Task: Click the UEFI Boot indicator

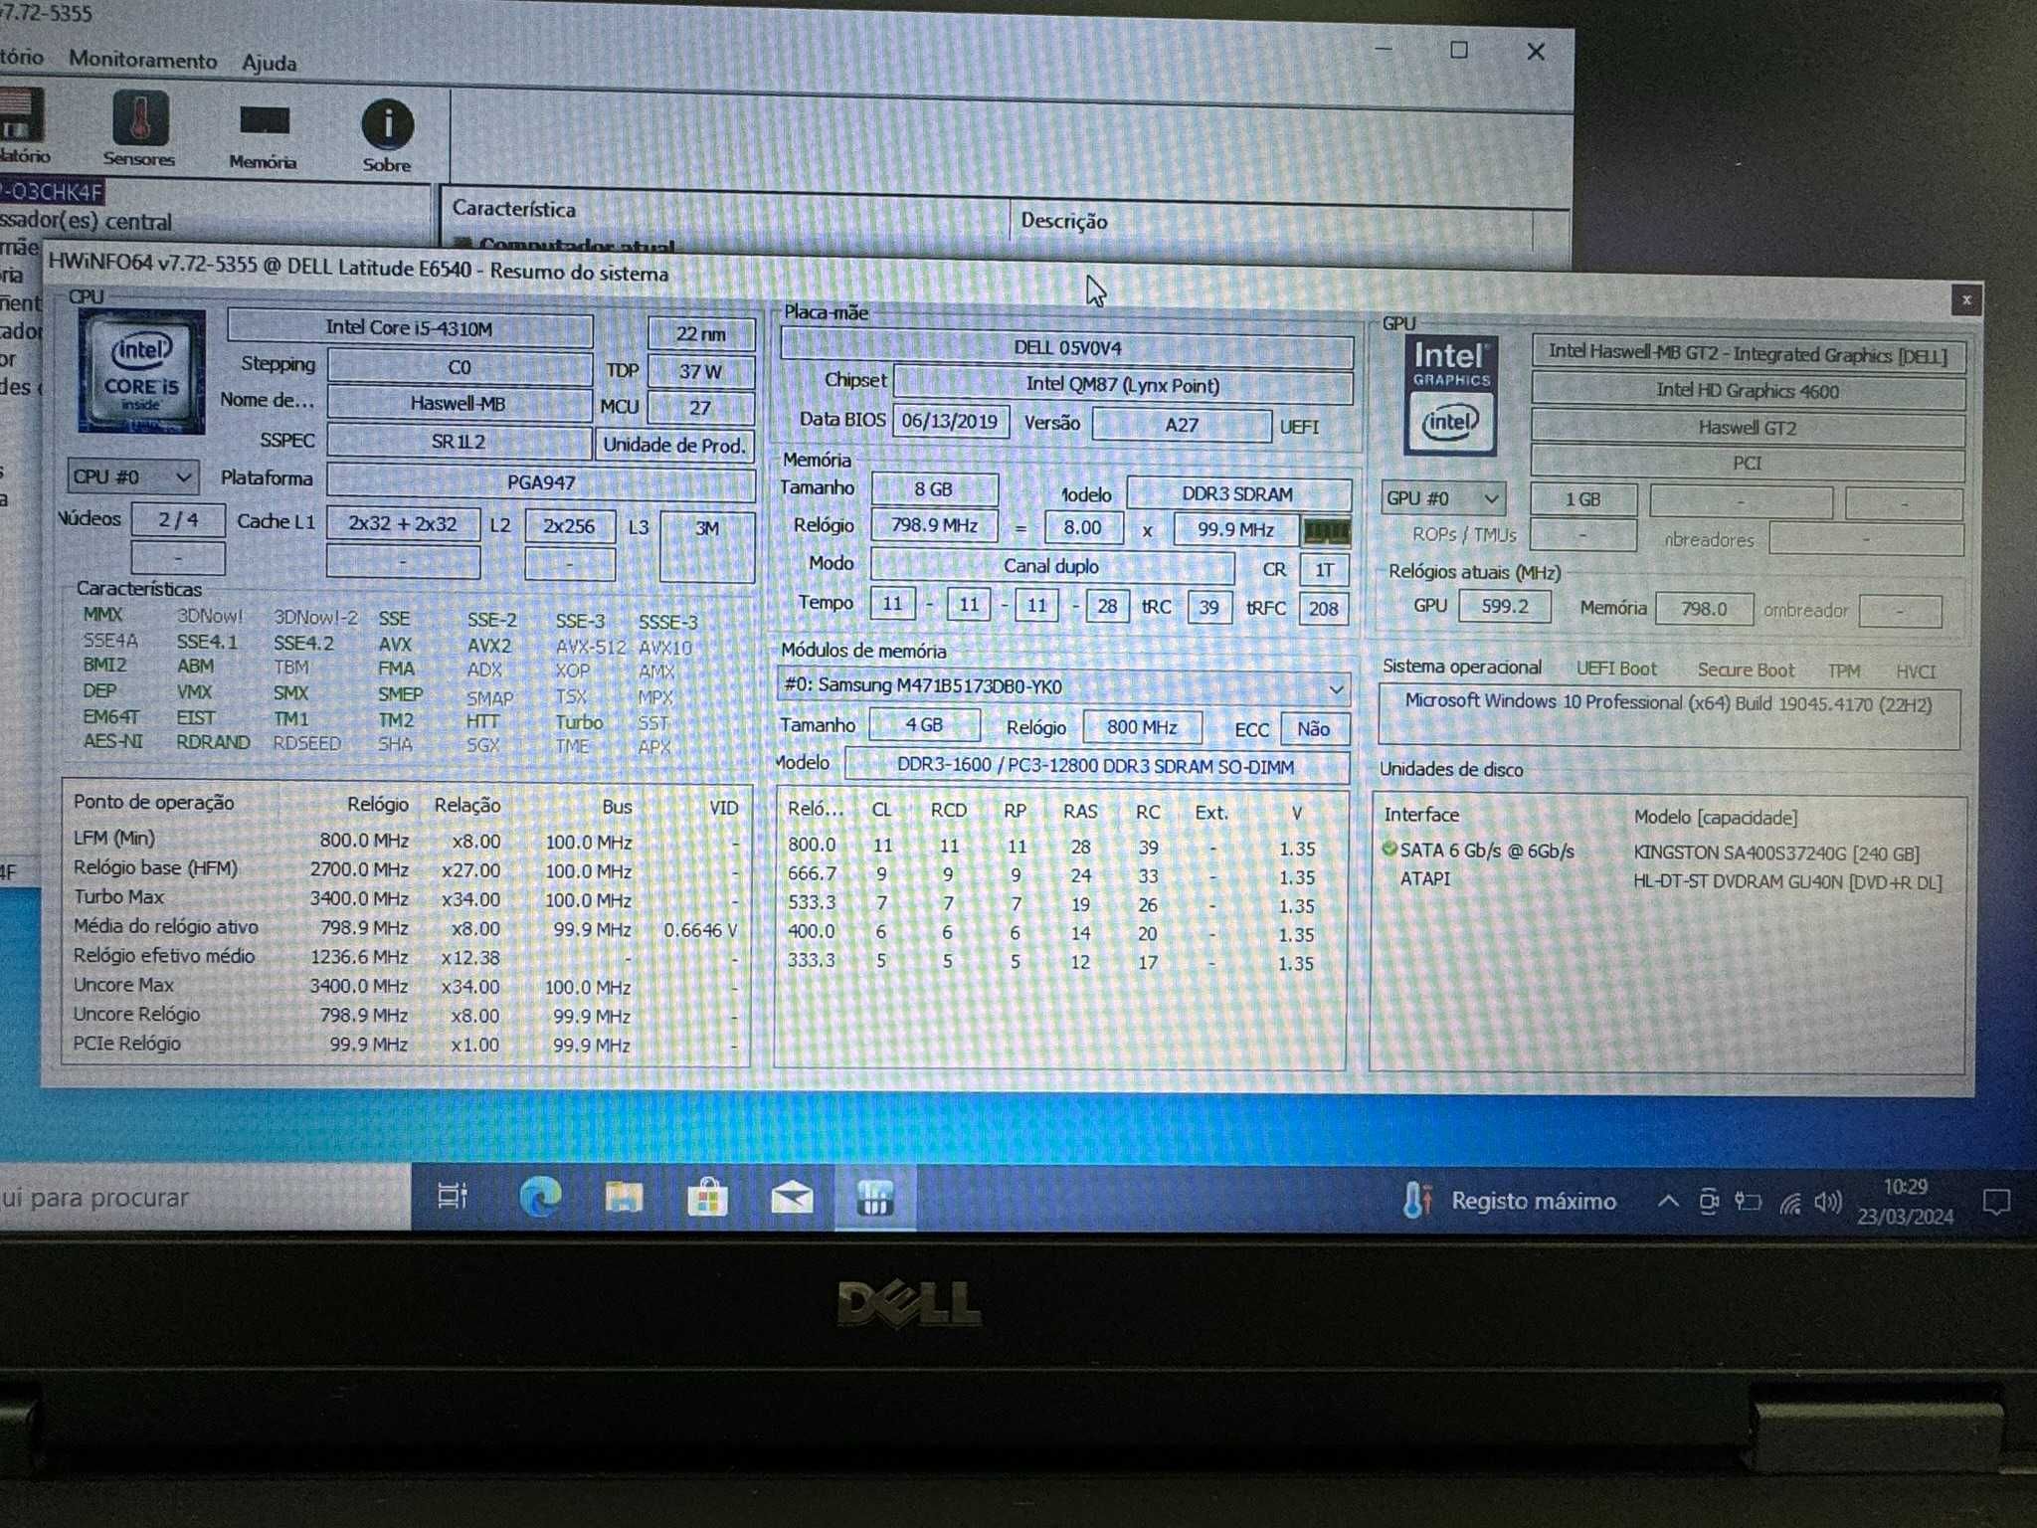Action: click(x=1616, y=669)
